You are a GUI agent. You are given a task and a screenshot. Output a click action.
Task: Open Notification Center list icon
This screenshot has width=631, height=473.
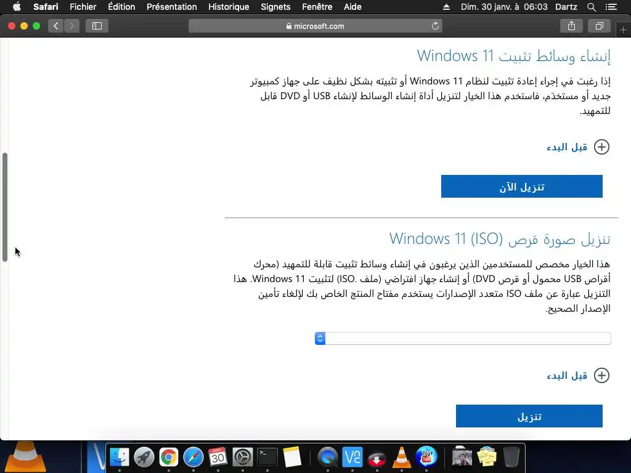pos(611,7)
